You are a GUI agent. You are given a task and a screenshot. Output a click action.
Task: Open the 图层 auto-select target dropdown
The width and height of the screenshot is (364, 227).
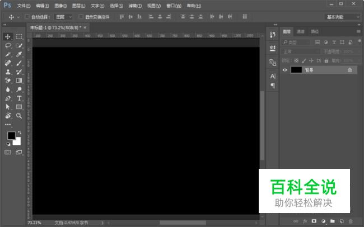pos(64,17)
